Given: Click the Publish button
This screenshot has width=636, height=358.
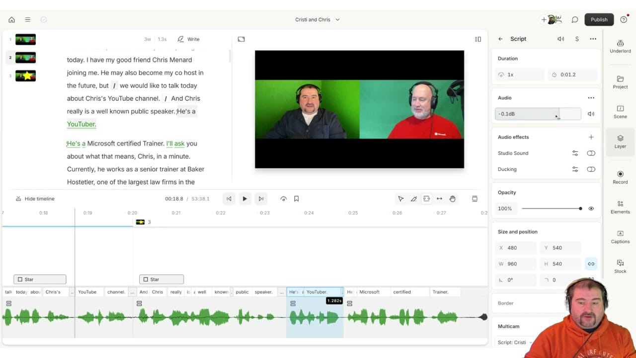Looking at the screenshot, I should pyautogui.click(x=599, y=19).
